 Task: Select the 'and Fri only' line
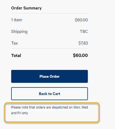20,113
